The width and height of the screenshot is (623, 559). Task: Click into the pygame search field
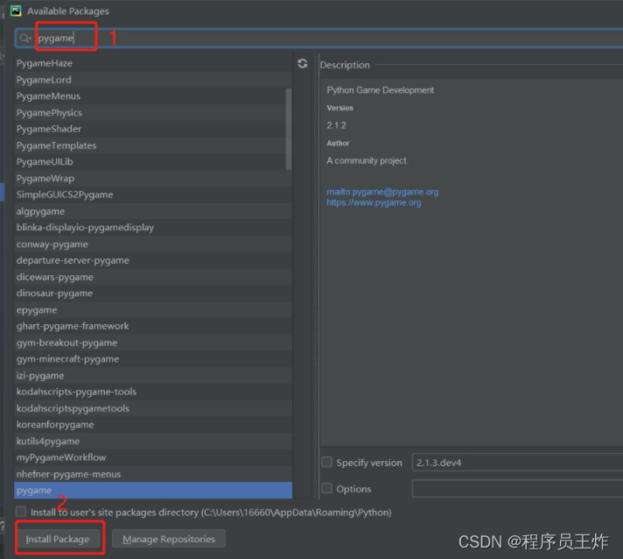[319, 39]
